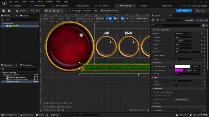Toggle the layout outlines icon in designer toolbar

115,19
